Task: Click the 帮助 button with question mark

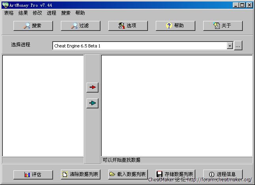Action: (x=175, y=26)
